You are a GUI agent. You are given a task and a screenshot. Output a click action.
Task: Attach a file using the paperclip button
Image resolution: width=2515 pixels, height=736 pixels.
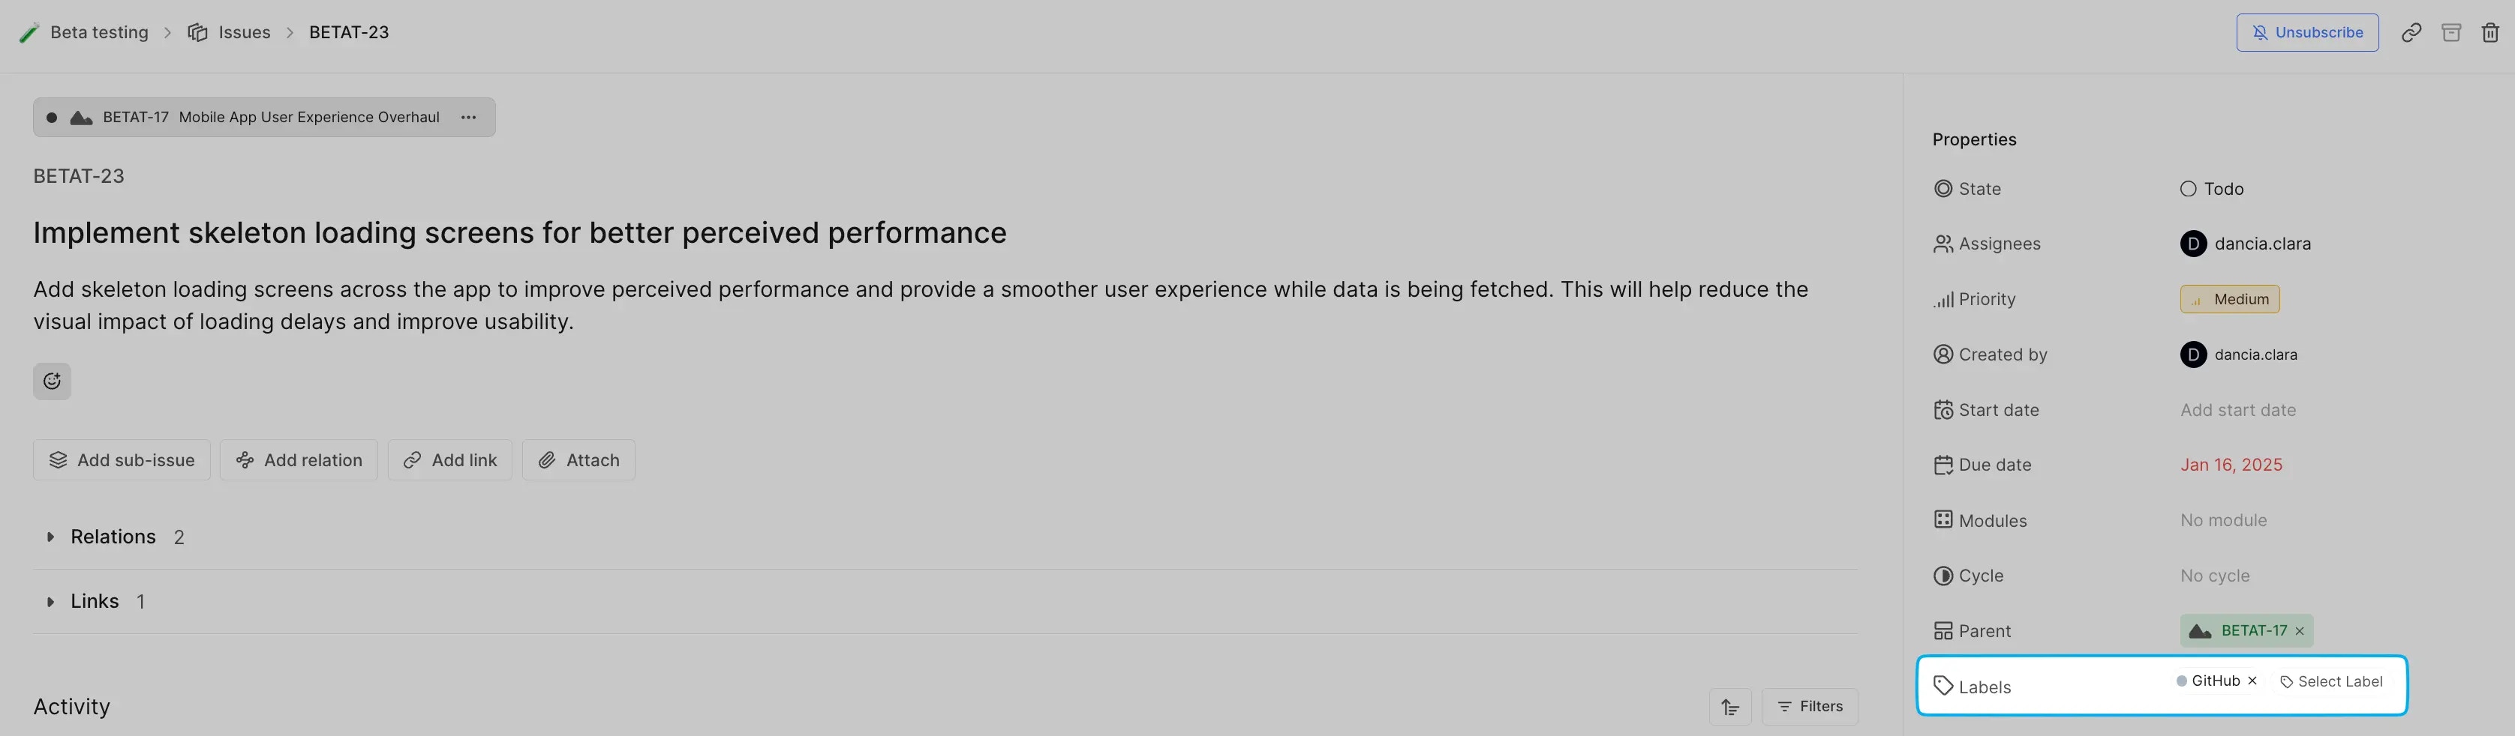[x=578, y=459]
